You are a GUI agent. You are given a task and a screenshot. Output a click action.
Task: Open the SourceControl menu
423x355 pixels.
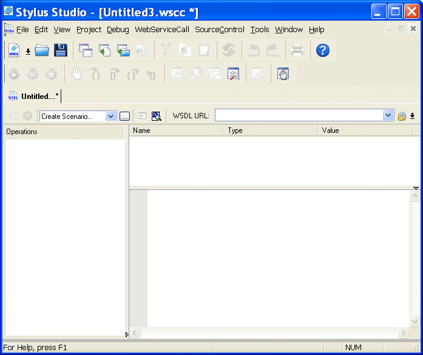coord(219,29)
